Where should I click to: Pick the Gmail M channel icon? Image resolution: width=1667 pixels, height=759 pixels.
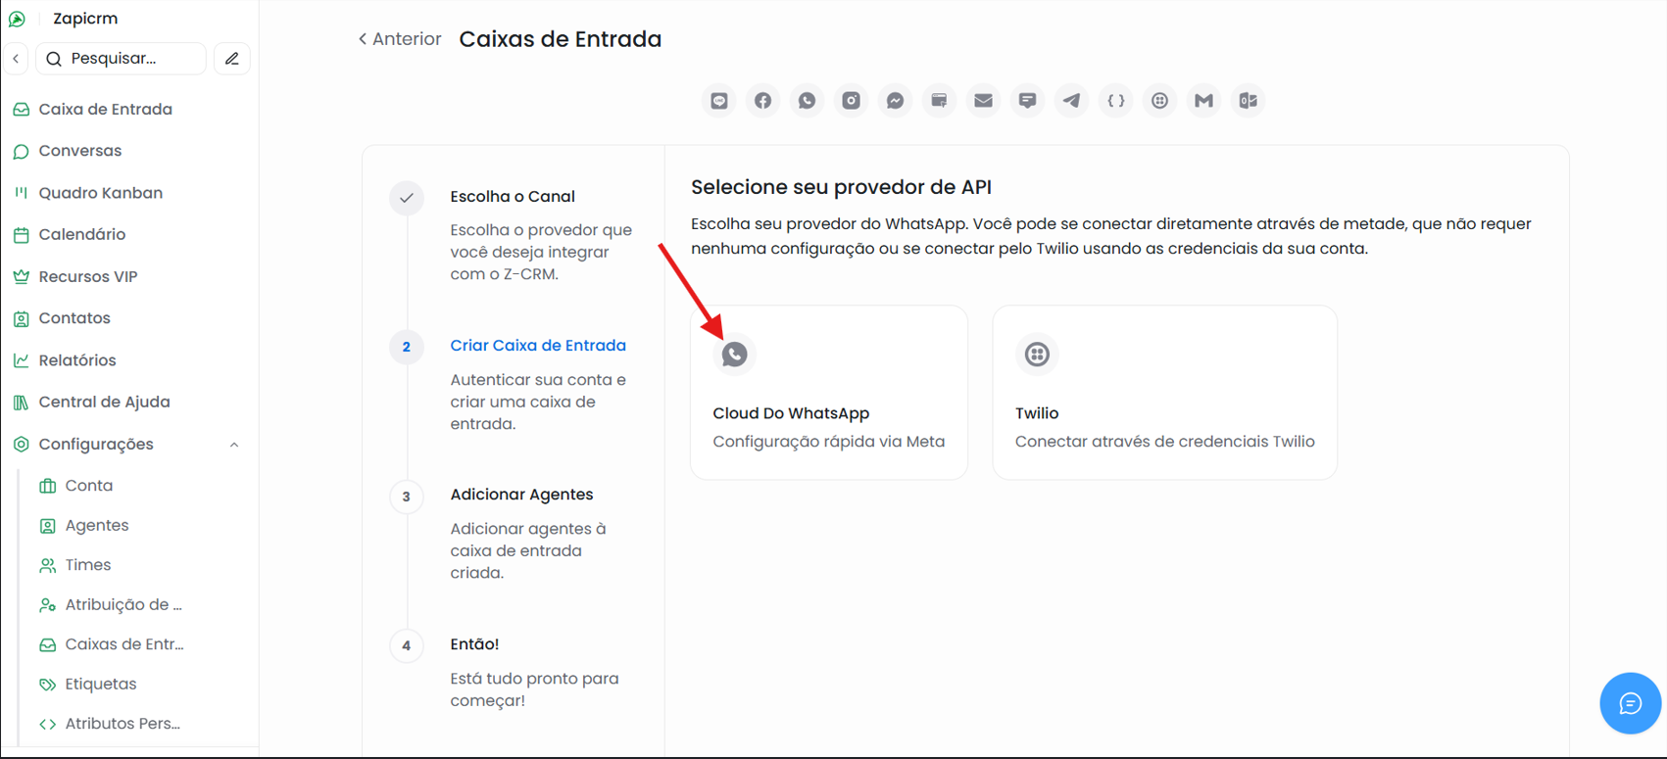[x=1204, y=101]
